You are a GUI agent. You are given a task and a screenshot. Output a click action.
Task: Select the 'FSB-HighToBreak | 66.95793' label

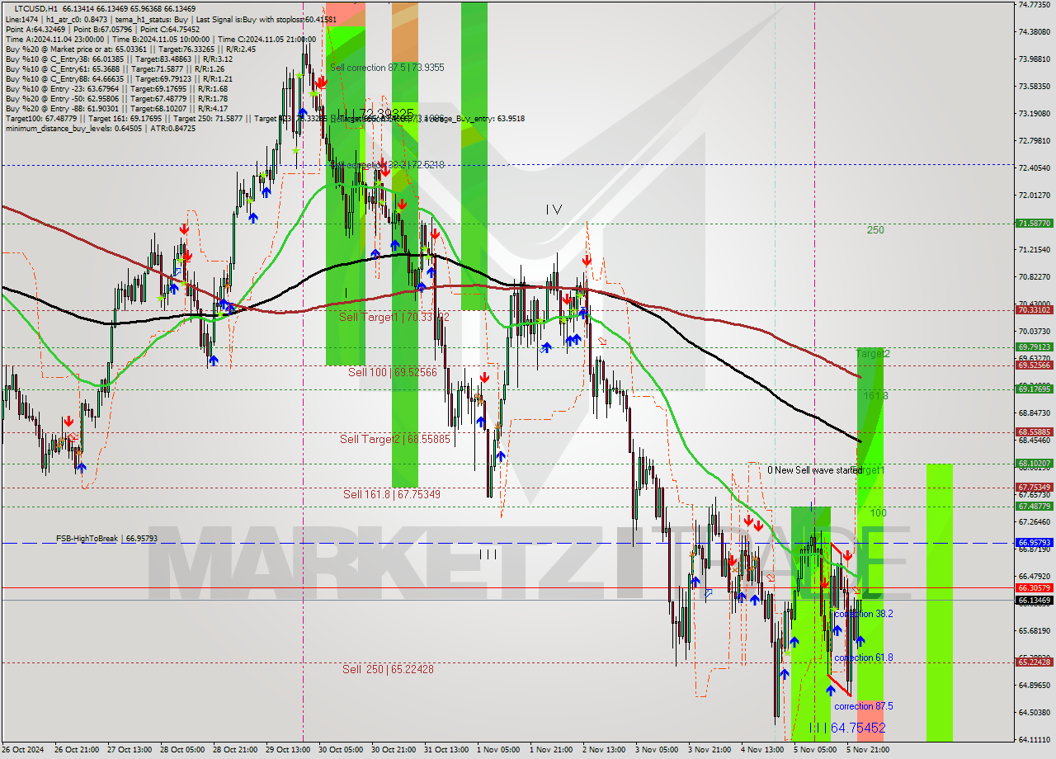pos(106,538)
